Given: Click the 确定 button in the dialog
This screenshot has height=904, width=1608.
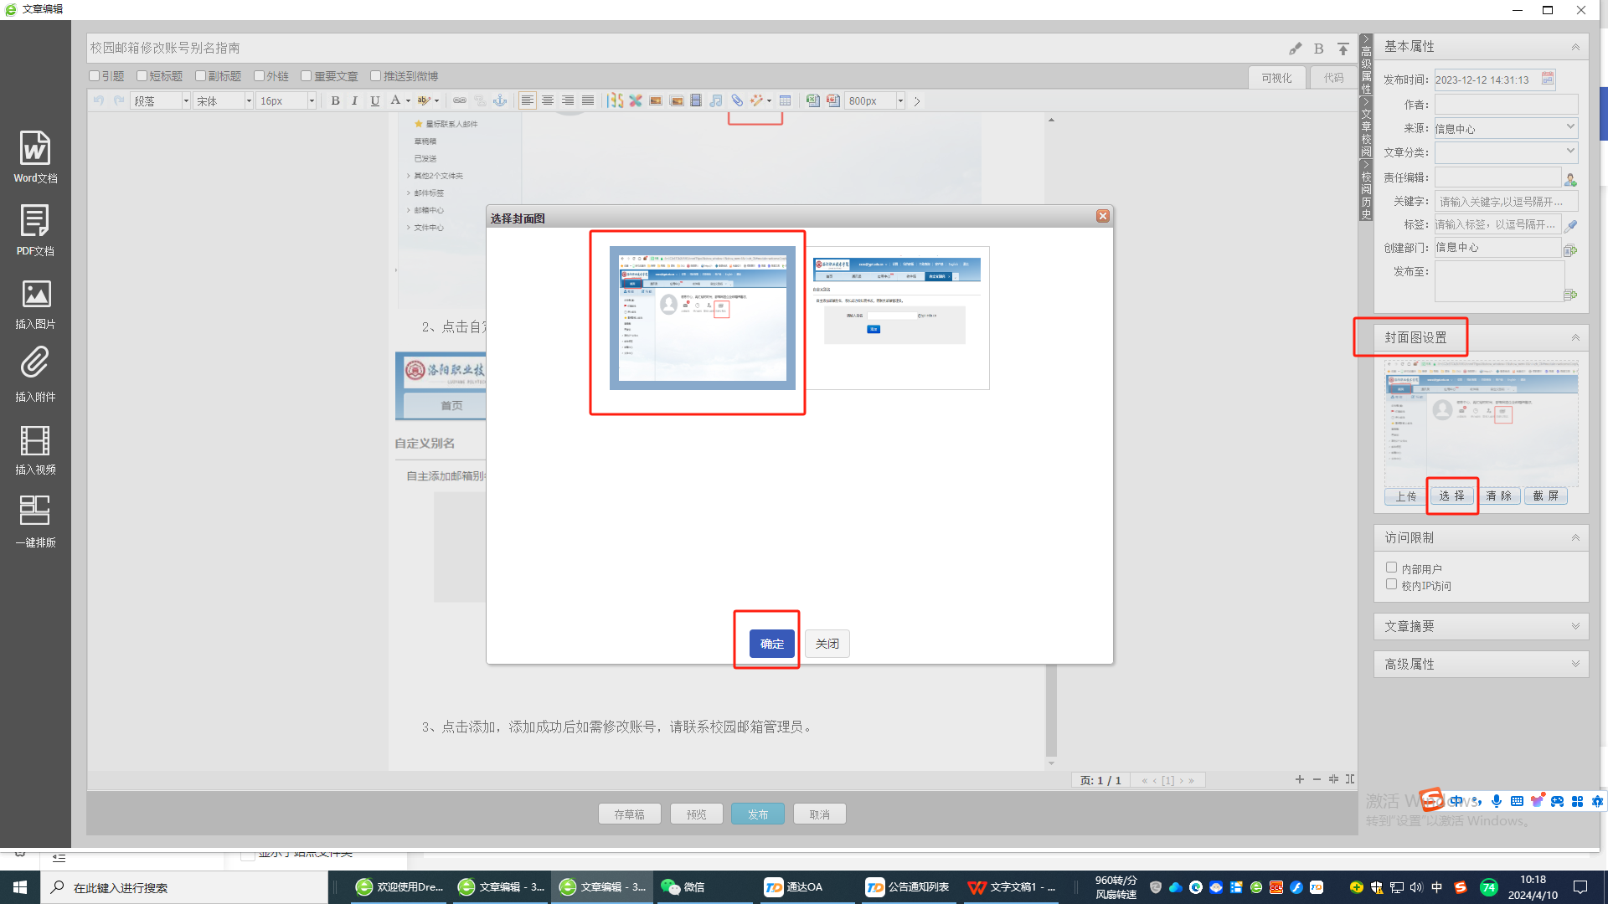Looking at the screenshot, I should coord(771,644).
